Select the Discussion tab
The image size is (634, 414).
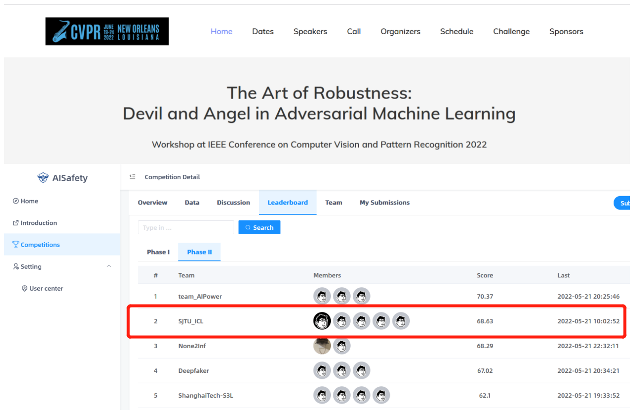click(233, 203)
